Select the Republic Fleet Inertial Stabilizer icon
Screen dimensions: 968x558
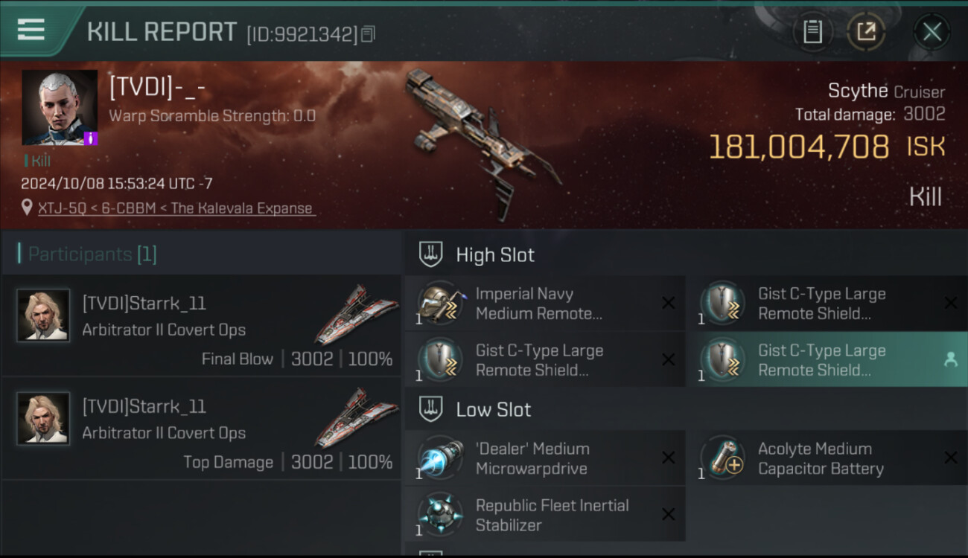pos(440,515)
